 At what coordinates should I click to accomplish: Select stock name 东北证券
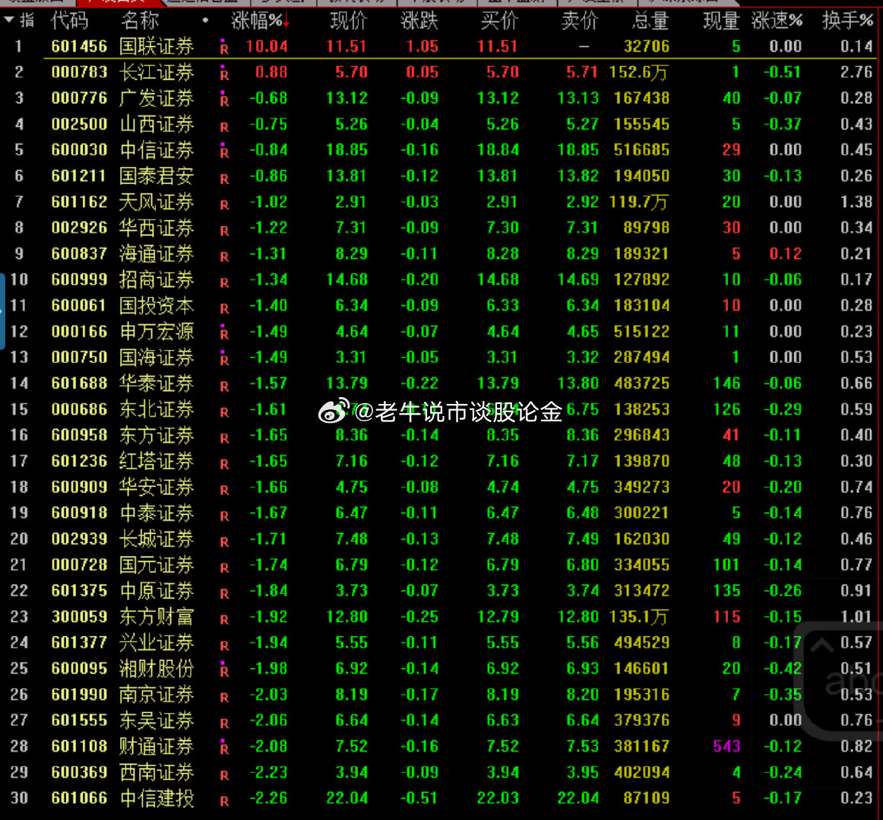157,409
